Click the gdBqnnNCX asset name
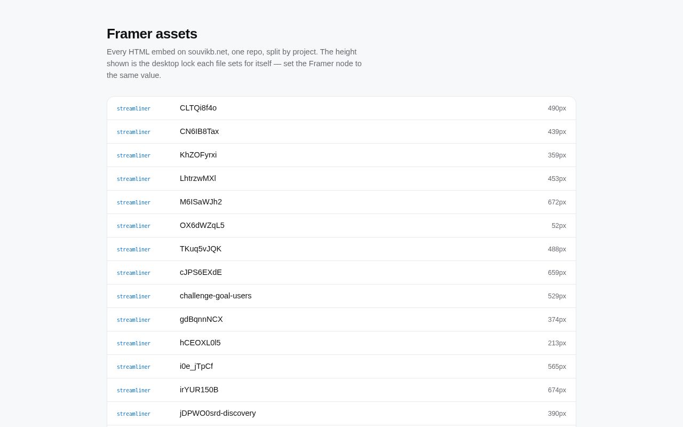The image size is (683, 427). 201,319
